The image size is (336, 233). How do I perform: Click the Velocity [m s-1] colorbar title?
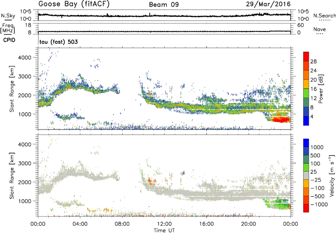click(x=332, y=175)
